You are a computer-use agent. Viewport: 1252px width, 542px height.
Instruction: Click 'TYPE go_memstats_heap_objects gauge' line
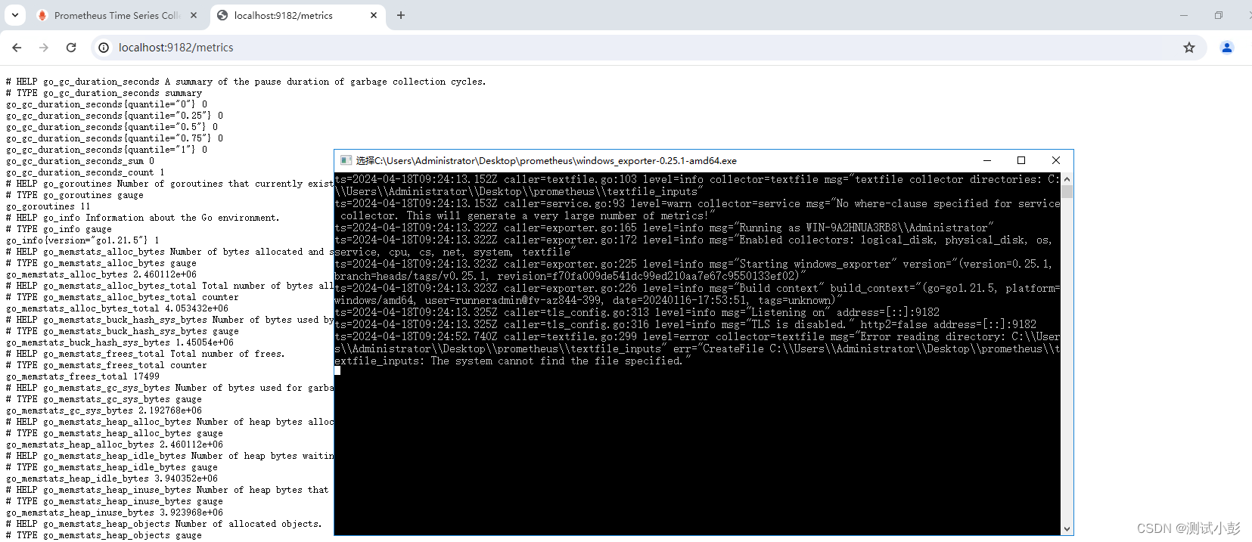104,535
